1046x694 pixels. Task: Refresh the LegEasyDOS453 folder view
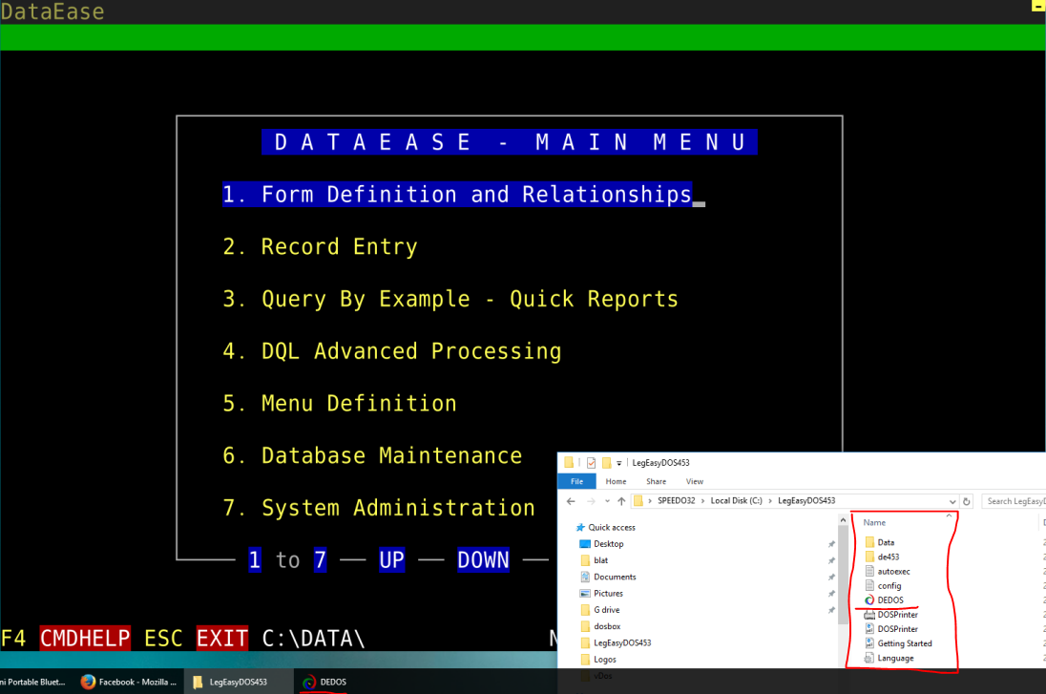[967, 501]
